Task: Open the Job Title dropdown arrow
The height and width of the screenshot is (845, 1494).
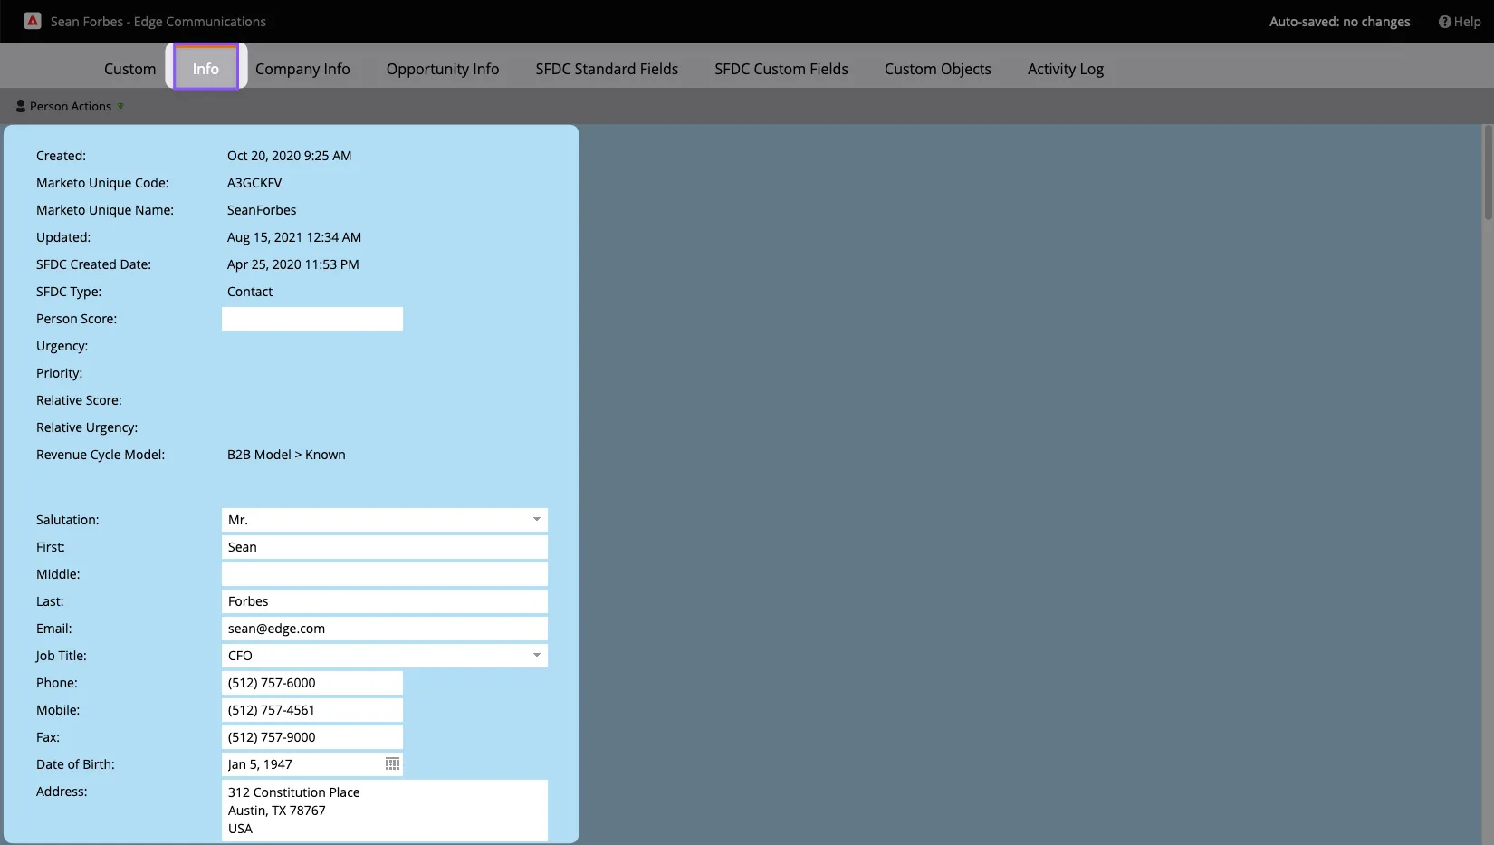Action: point(537,656)
